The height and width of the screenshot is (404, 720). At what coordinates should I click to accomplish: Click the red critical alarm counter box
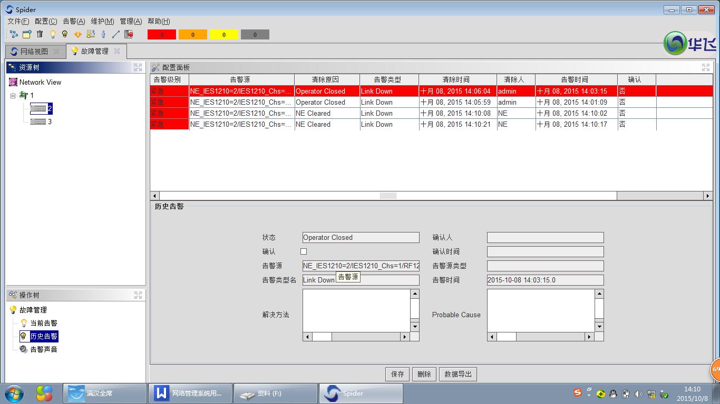162,35
